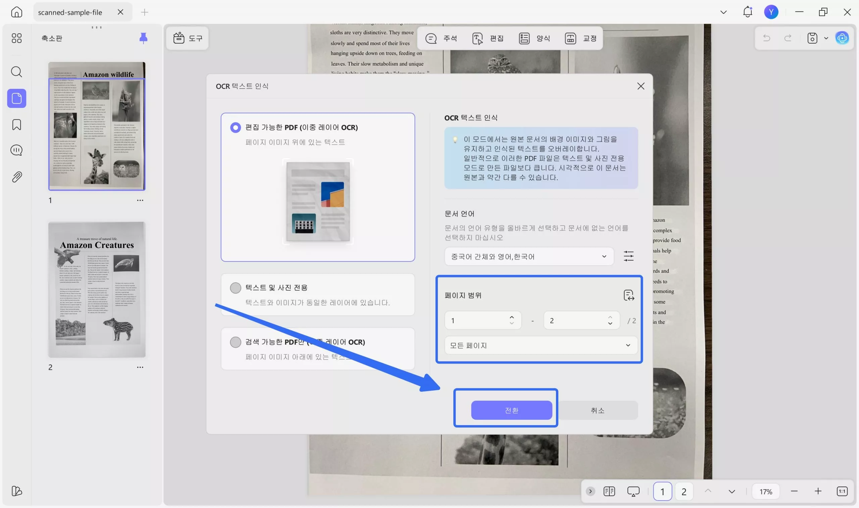Select 텍스트 및 사진 전용 radio option
Viewport: 859px width, 508px height.
point(235,288)
